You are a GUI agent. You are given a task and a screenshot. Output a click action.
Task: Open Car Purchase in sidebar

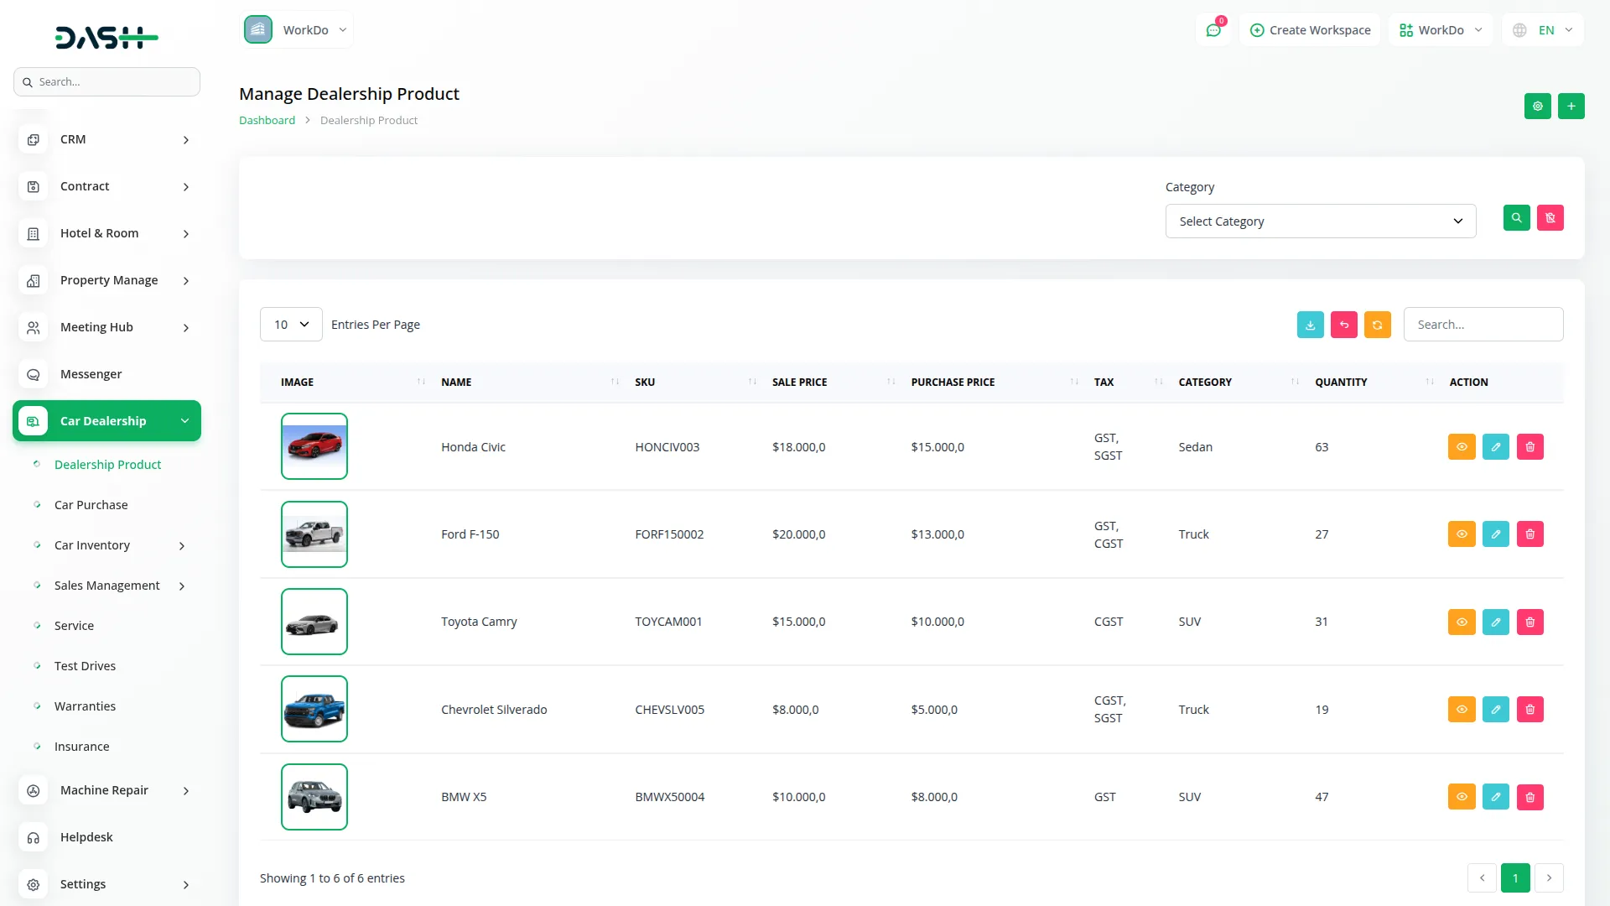tap(91, 505)
